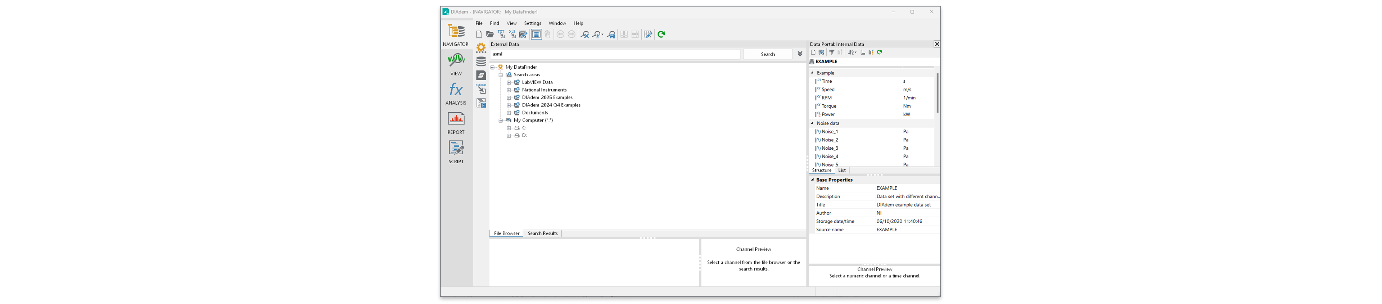Switch to the List tab in Data Portal
Screen dimensions: 1382x304
[x=842, y=171]
